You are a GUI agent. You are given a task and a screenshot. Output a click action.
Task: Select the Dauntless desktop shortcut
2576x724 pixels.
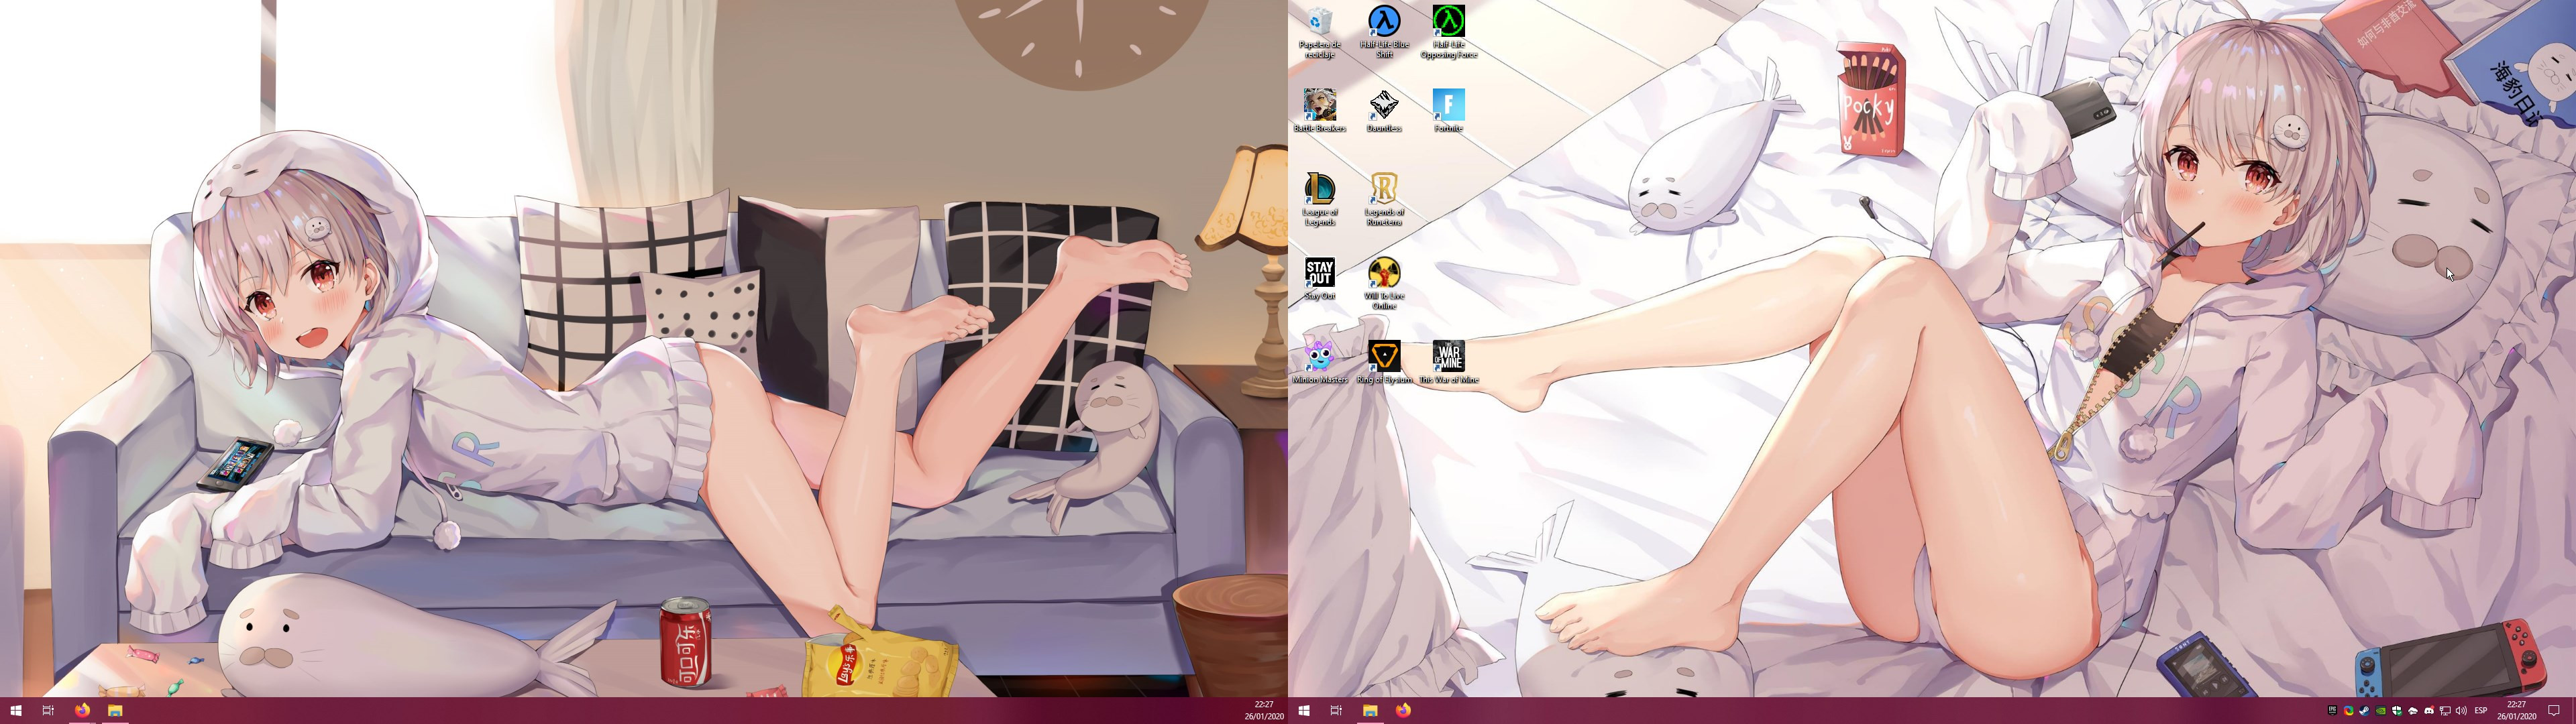[x=1384, y=107]
